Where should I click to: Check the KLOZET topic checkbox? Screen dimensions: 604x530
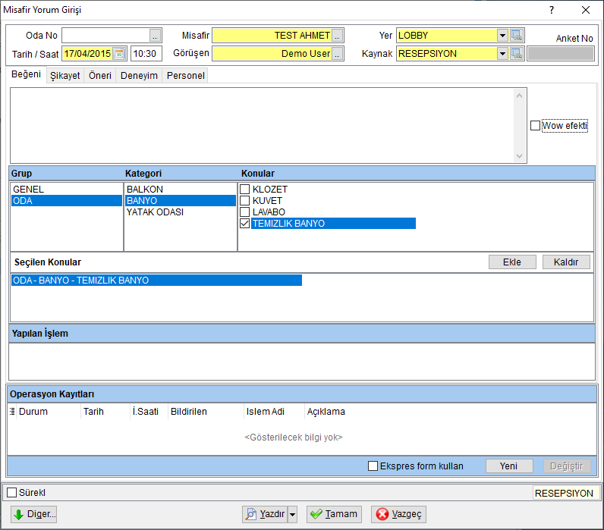pos(244,189)
